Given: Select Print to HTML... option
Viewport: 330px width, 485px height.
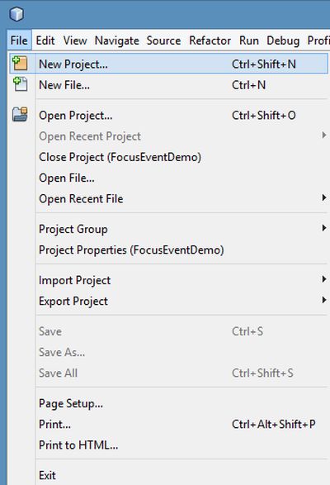Looking at the screenshot, I should point(78,445).
